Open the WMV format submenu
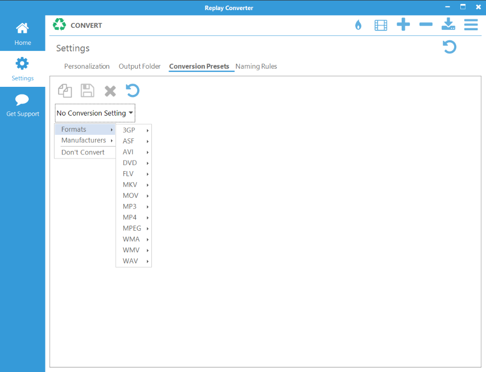The width and height of the screenshot is (486, 372). pos(134,250)
